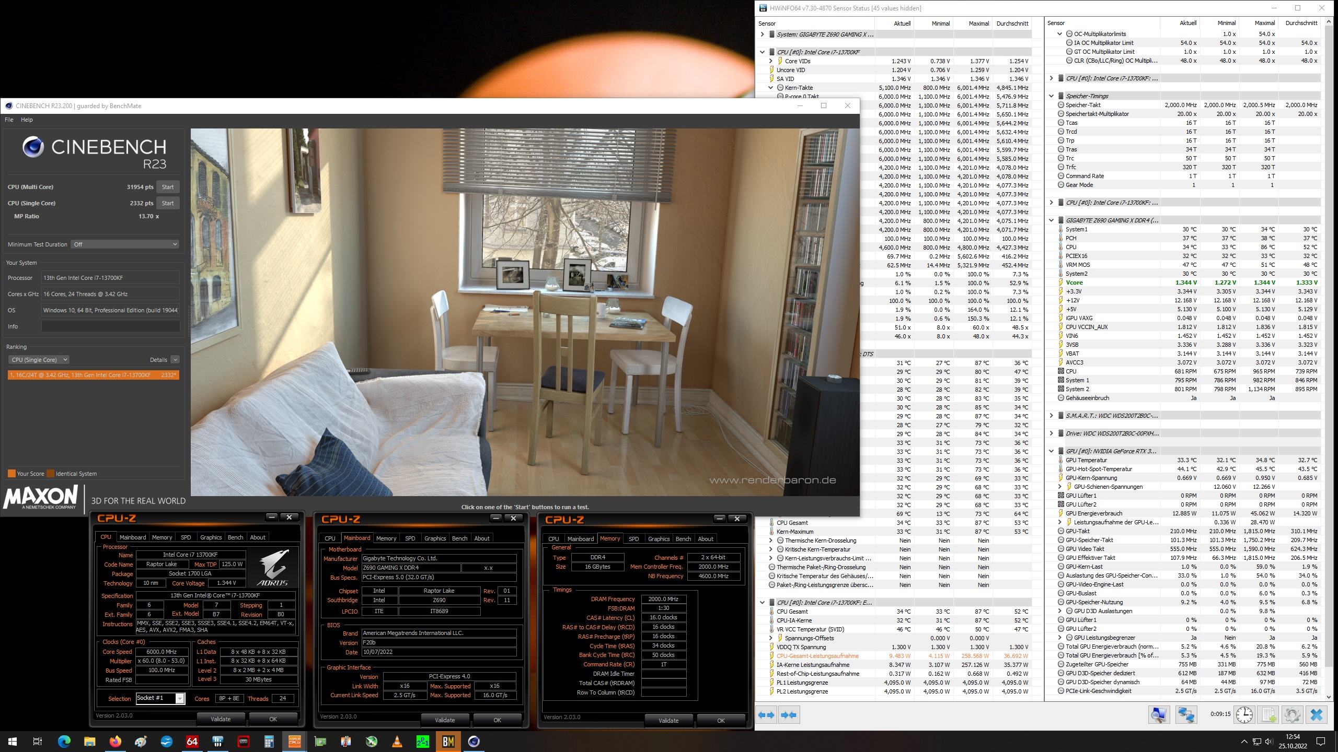Open volume control in system tray
This screenshot has height=752, width=1338.
click(x=1268, y=742)
